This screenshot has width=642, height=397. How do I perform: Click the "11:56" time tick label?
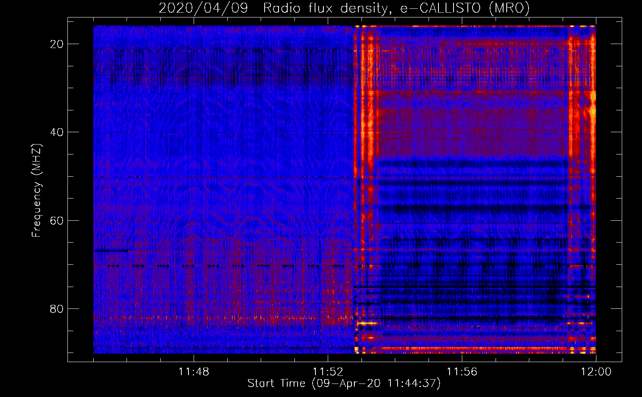(462, 372)
